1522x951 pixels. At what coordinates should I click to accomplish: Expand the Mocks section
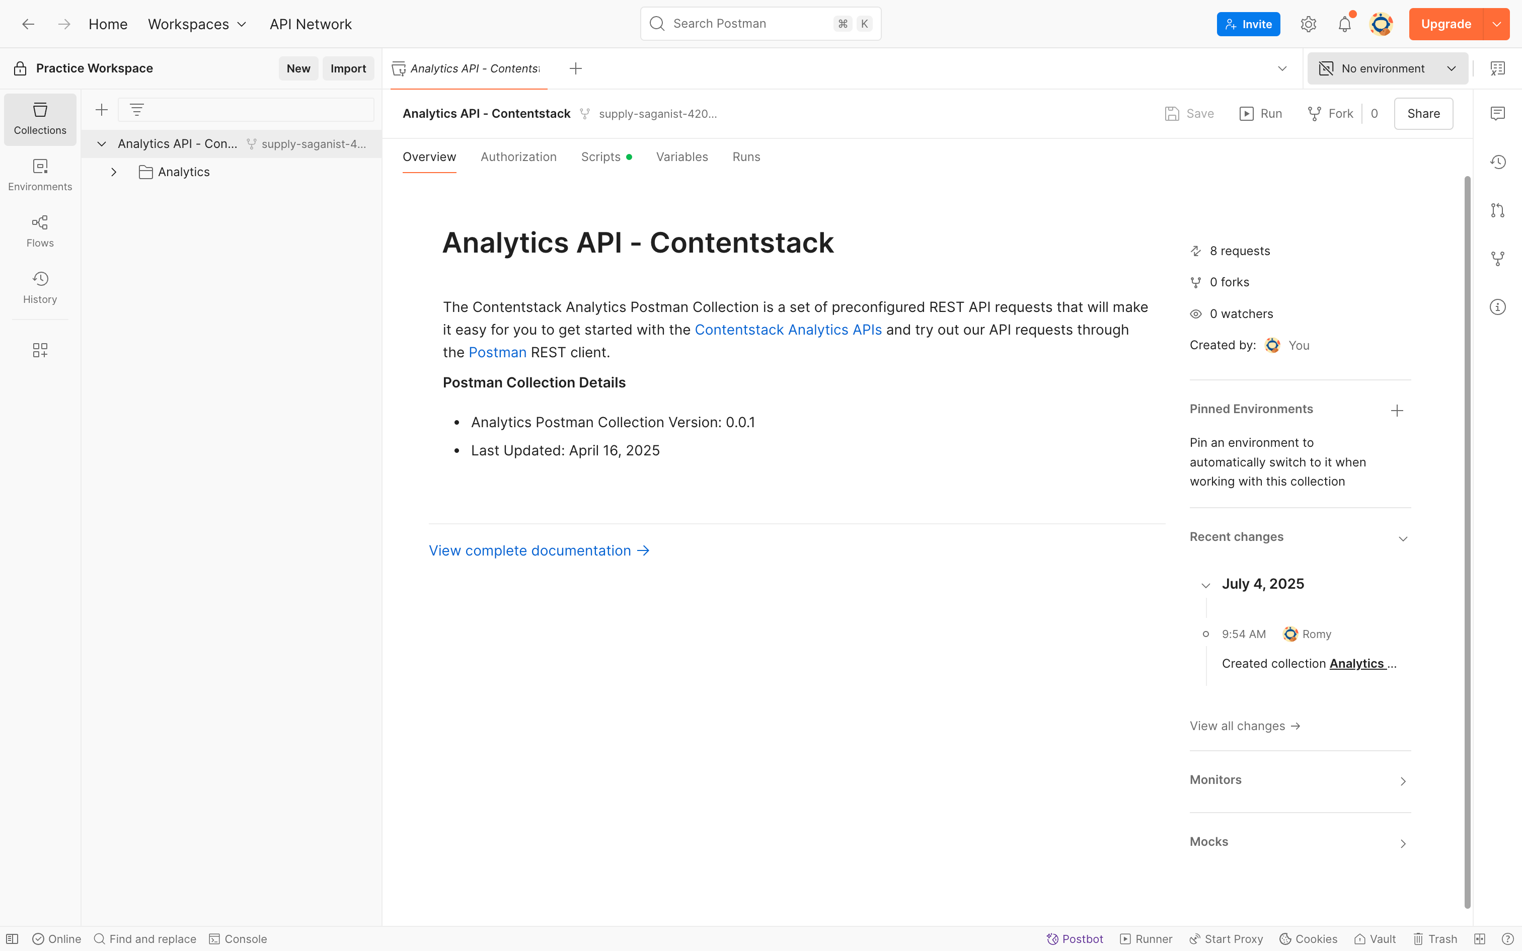coord(1403,843)
